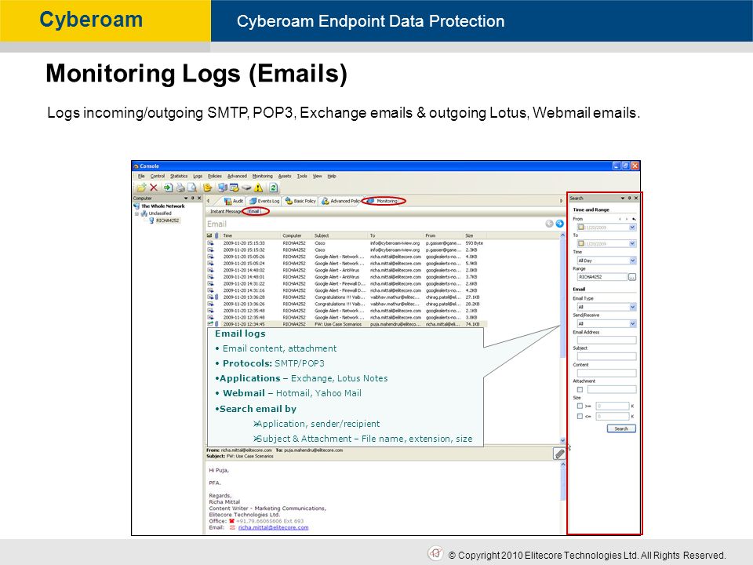Click the blue forward navigation arrow
753x565 pixels.
(559, 224)
